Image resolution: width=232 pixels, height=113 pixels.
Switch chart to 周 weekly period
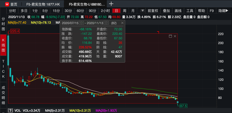(x=125, y=11)
